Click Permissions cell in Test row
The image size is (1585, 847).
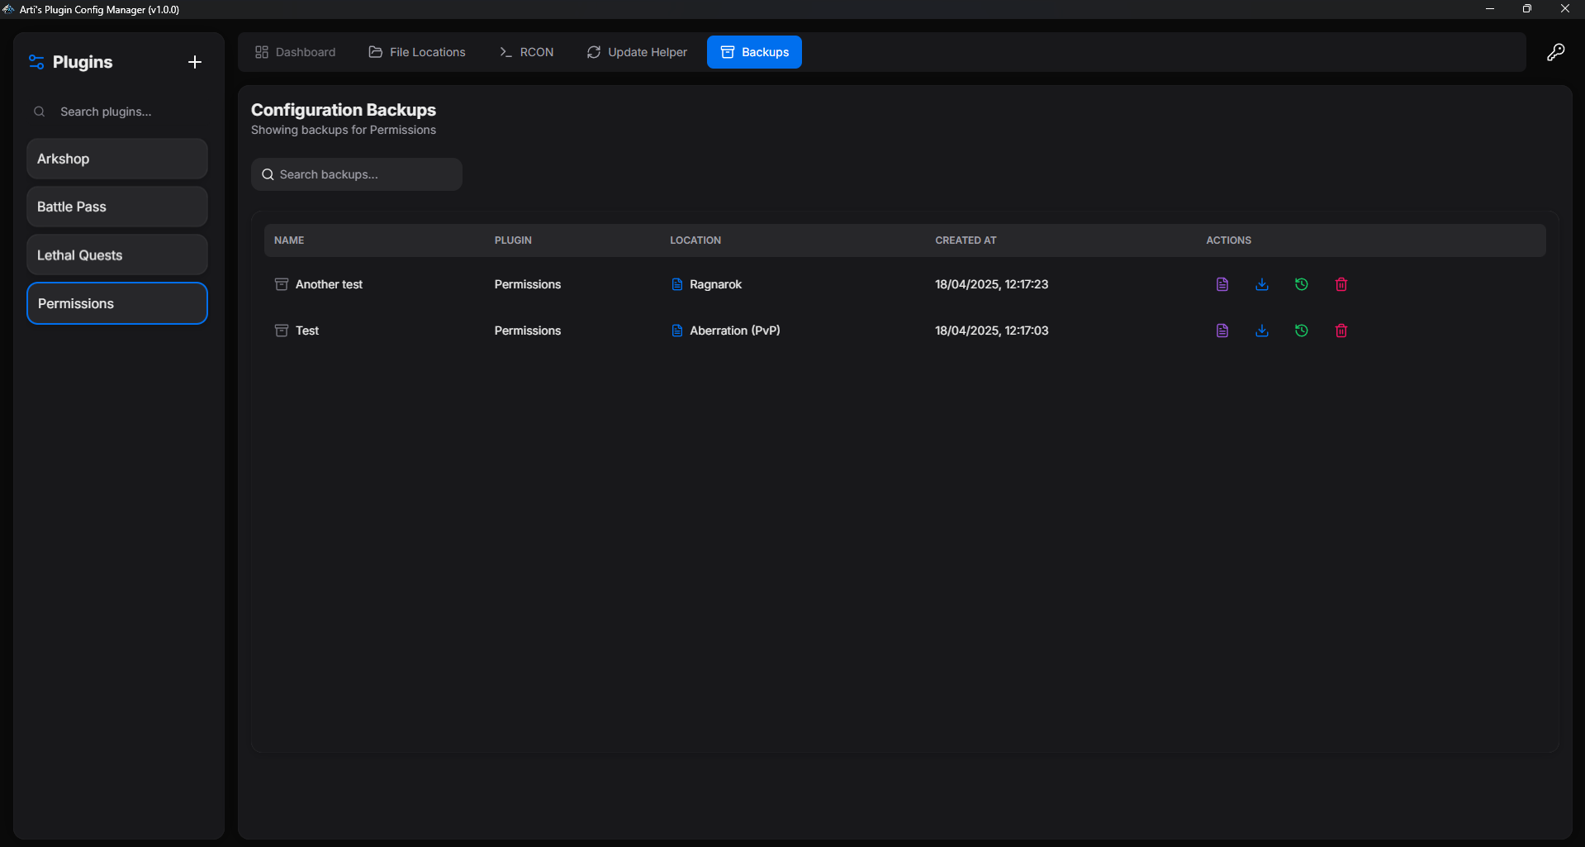(x=528, y=331)
